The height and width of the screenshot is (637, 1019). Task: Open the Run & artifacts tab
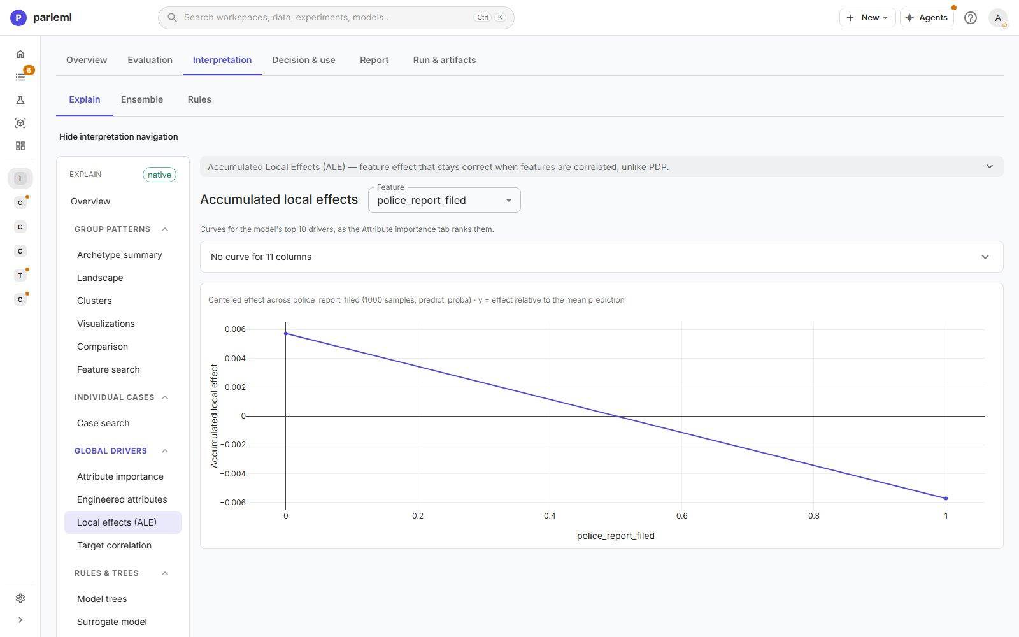[x=445, y=60]
